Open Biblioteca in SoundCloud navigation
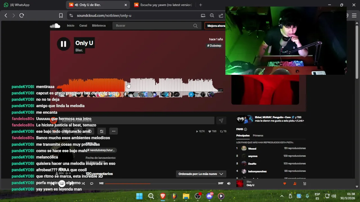The height and width of the screenshot is (202, 360). (x=99, y=26)
